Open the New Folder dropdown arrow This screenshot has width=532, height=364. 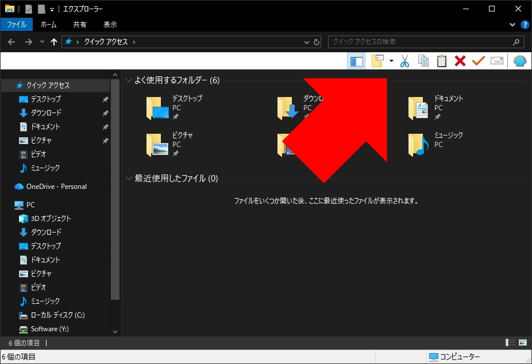point(391,60)
